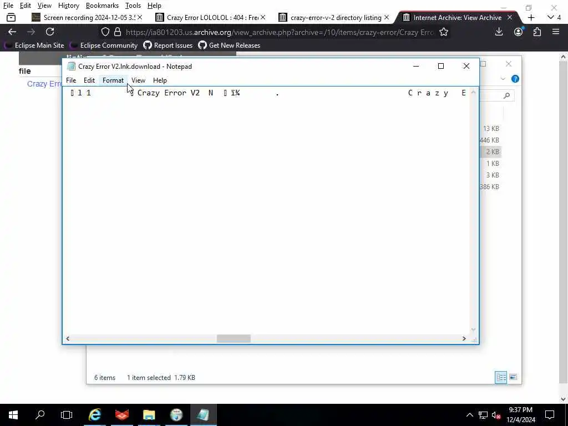Screen dimensions: 568x426
Task: Expand the list all tabs dropdown
Action: tap(554, 17)
